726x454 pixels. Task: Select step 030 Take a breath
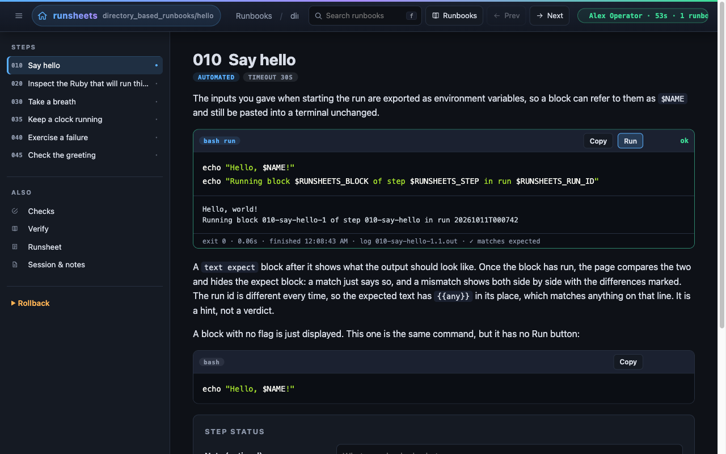(x=85, y=102)
